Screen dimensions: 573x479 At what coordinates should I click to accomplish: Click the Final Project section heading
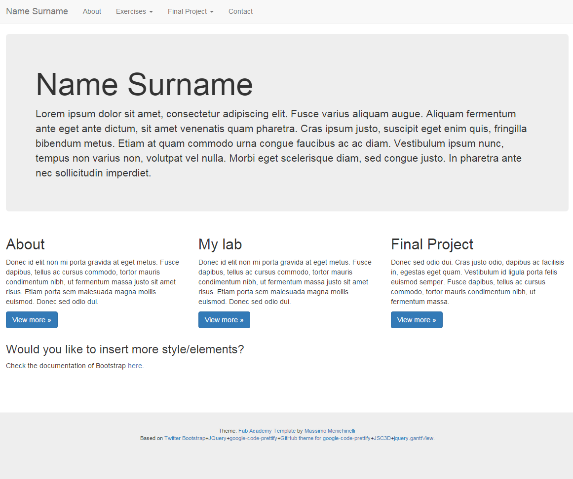tap(432, 244)
